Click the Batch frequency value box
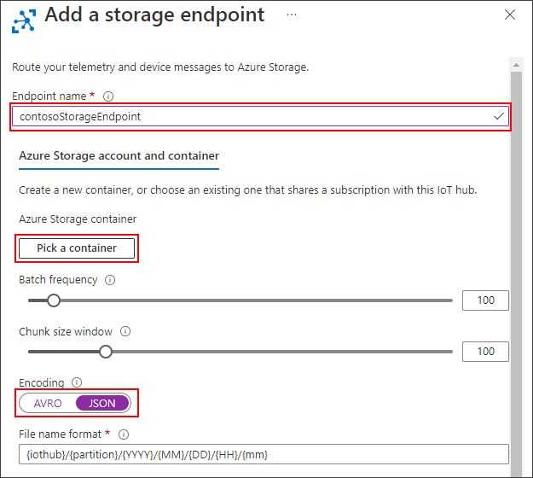533x478 pixels. coord(485,300)
